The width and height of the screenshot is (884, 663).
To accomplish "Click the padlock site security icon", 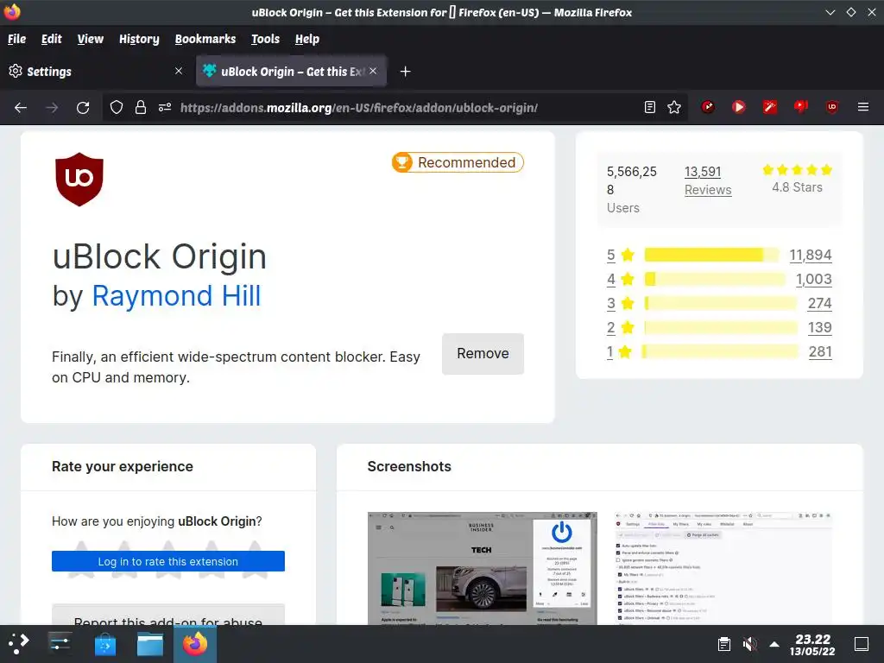I will [x=141, y=107].
